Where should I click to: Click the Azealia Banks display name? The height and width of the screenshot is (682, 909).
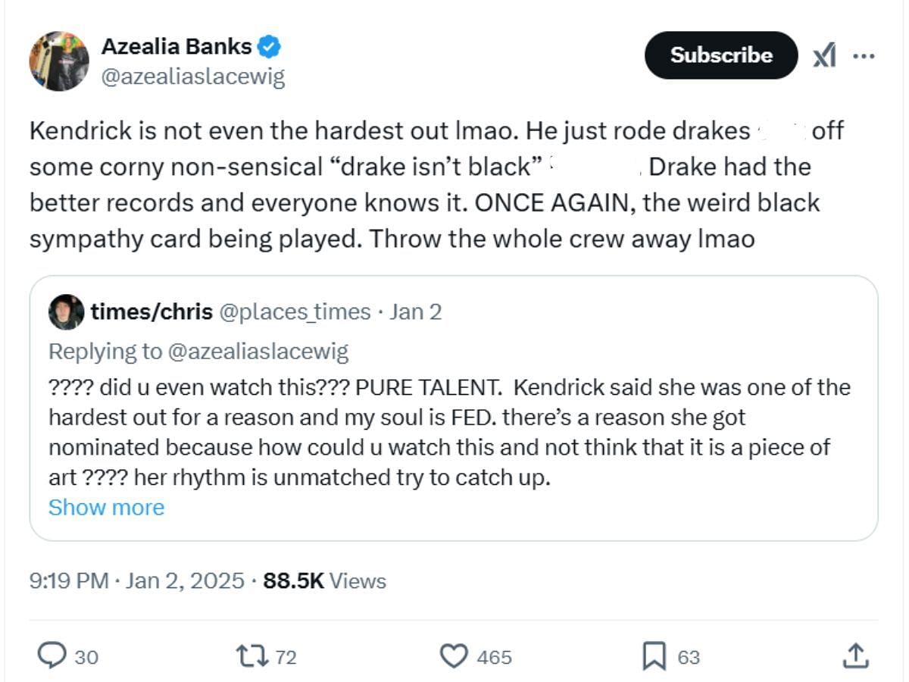(x=176, y=46)
